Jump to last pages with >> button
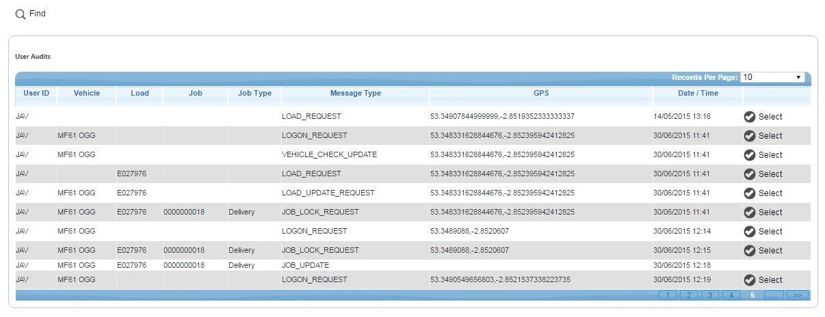The width and height of the screenshot is (825, 317). tap(797, 295)
